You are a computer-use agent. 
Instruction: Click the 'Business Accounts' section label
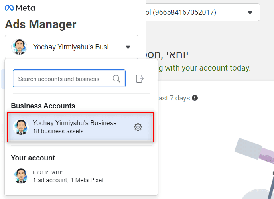pos(43,106)
